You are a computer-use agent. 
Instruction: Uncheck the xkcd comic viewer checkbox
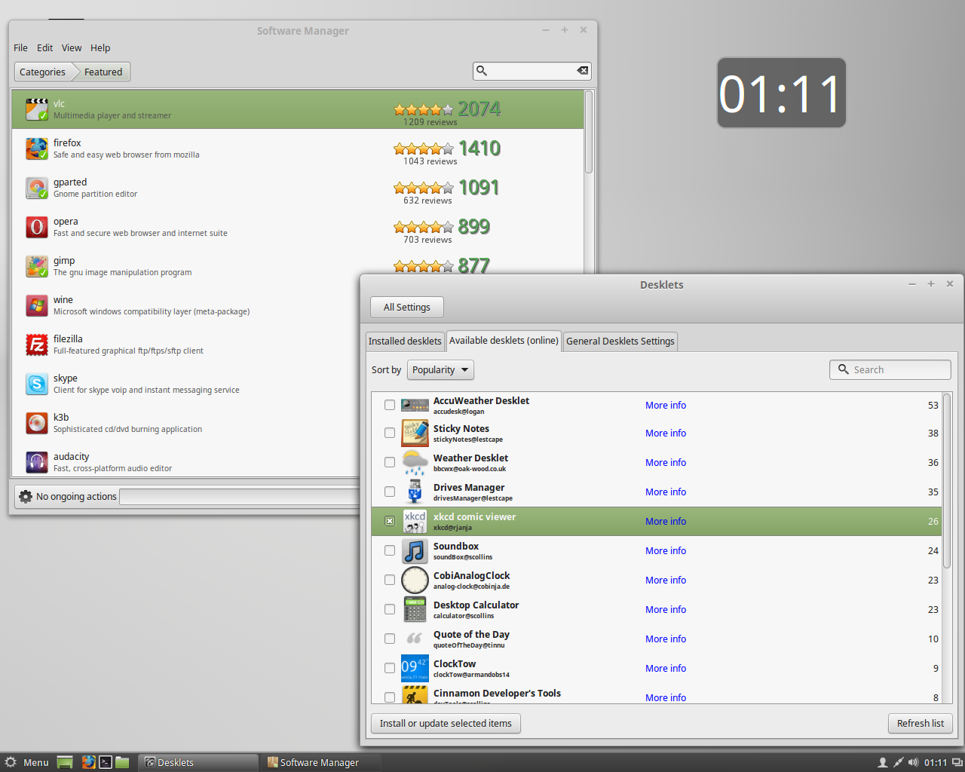click(390, 521)
